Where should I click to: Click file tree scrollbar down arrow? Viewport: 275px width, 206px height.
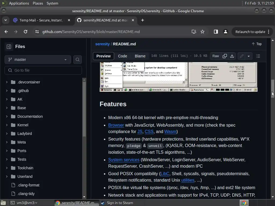click(x=84, y=197)
